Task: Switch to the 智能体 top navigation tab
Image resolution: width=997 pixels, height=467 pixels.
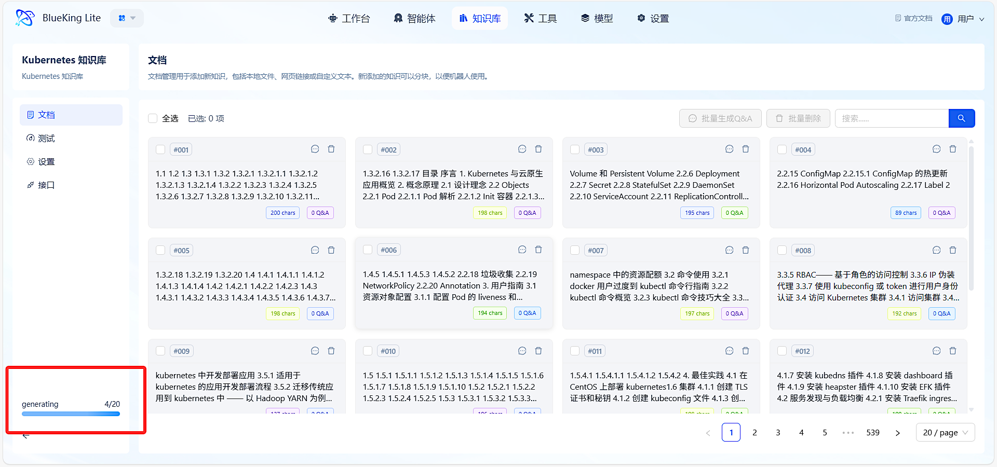Action: tap(414, 19)
